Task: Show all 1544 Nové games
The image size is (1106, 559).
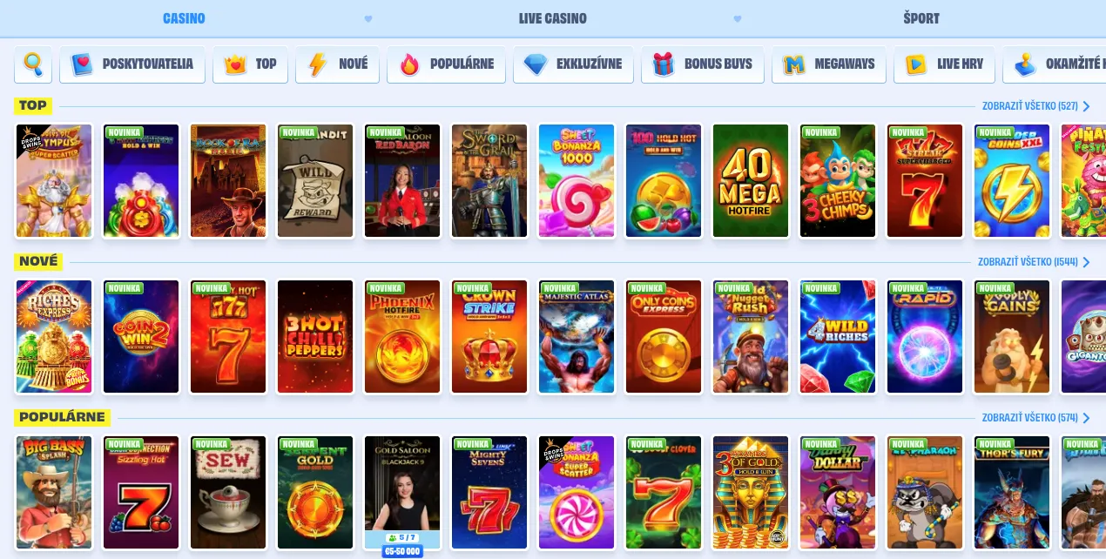Action: click(1034, 262)
